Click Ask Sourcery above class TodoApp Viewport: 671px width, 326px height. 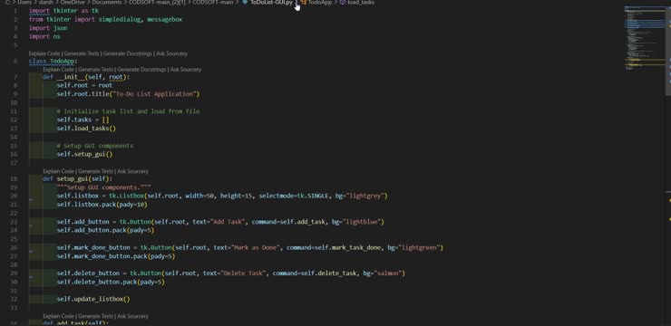171,53
